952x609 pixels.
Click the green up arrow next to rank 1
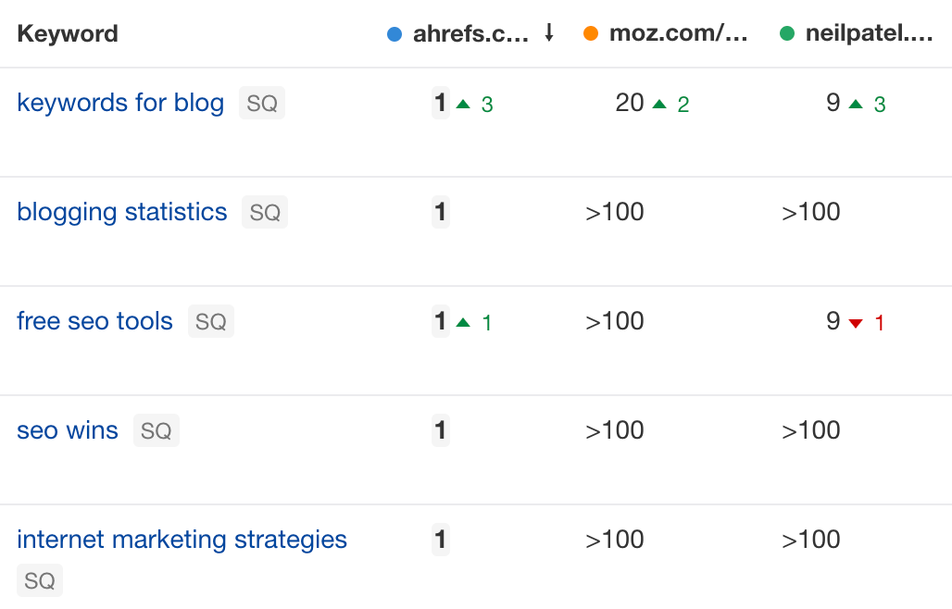464,105
